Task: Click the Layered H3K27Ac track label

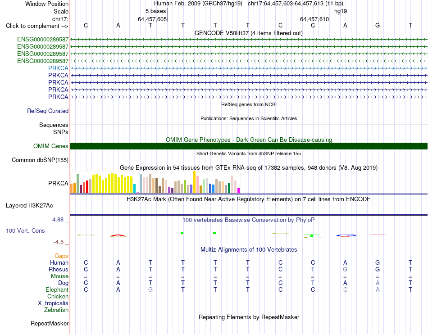Action: 29,206
